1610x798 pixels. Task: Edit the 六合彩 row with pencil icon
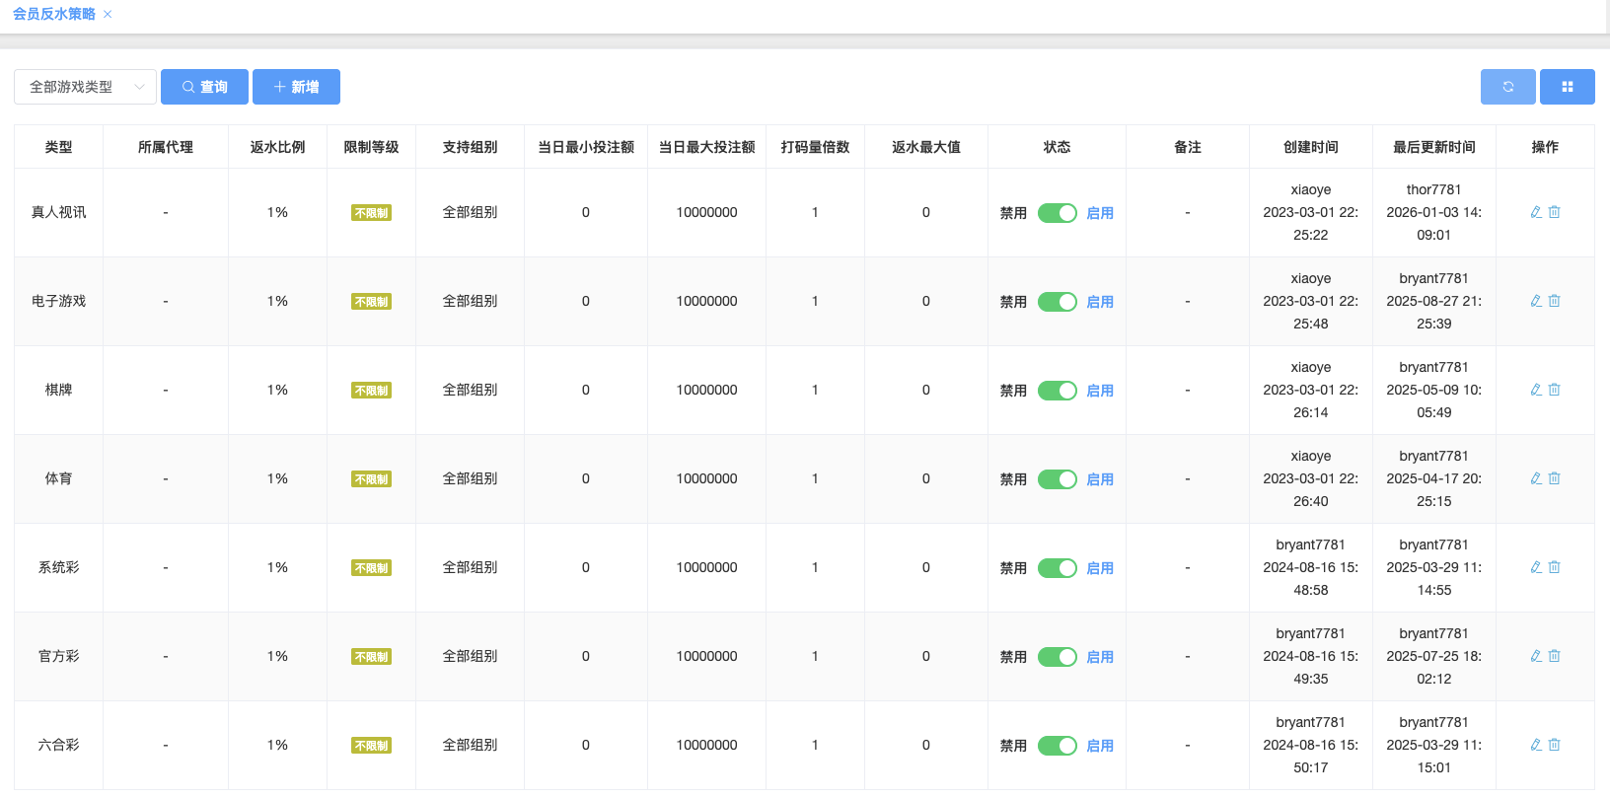click(1536, 745)
